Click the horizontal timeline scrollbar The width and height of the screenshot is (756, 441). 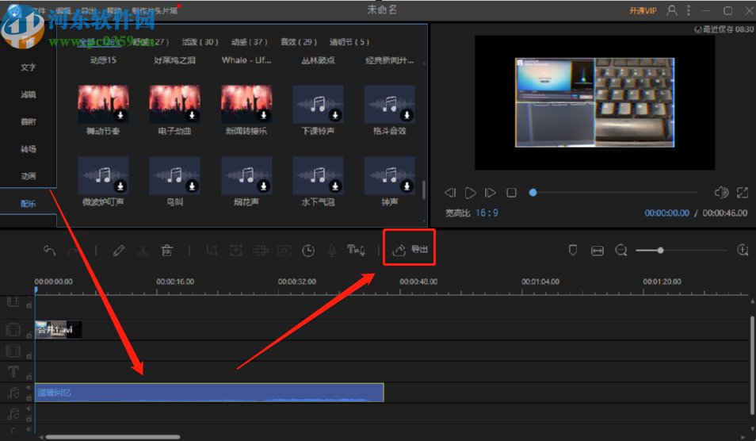pos(113,437)
